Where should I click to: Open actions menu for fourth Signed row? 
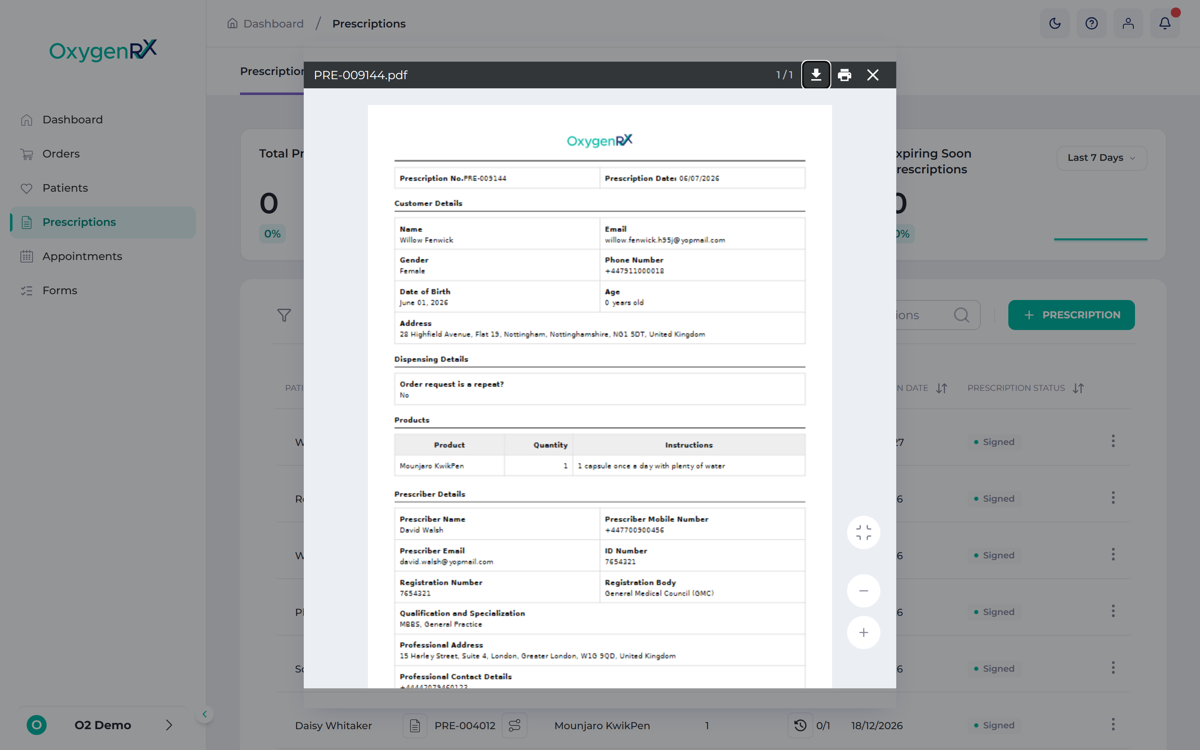1113,612
